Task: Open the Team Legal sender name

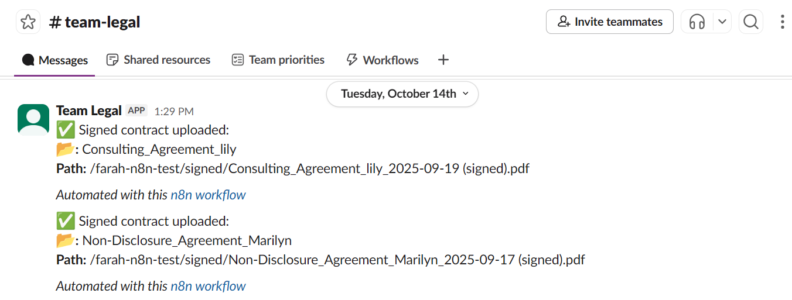Action: pos(88,111)
